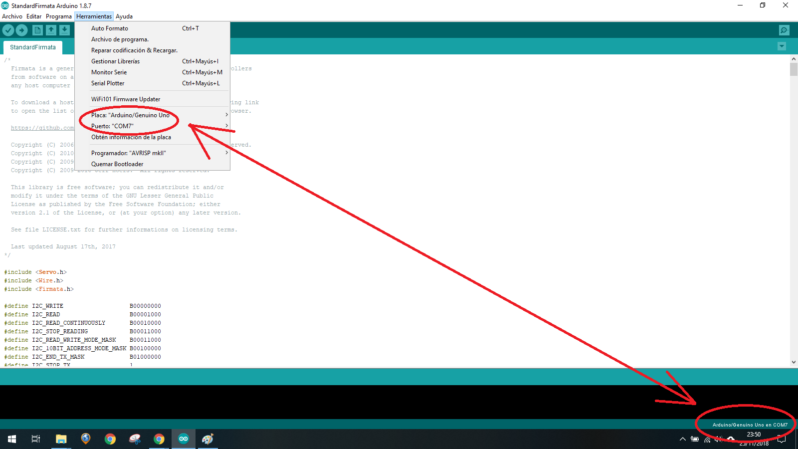Screen dimensions: 798x449
Task: Select the Arduino IDE icon in the taskbar
Action: [184, 439]
